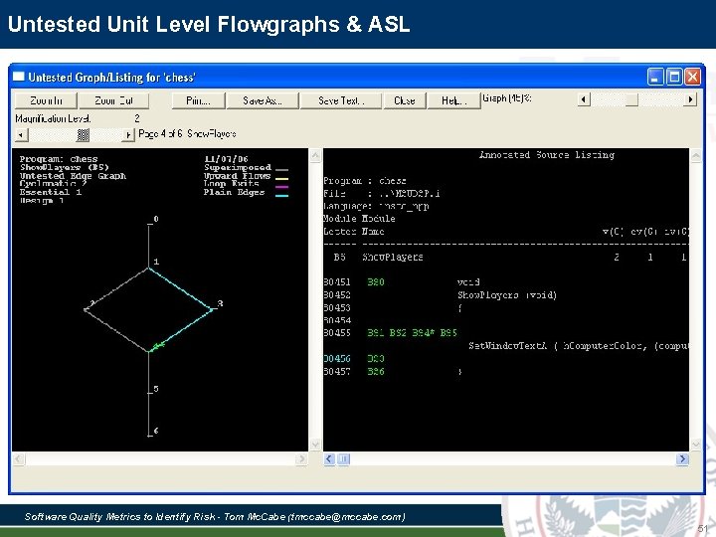Click listing pane horizontal scroll right arrow
This screenshot has width=716, height=537.
click(x=682, y=458)
